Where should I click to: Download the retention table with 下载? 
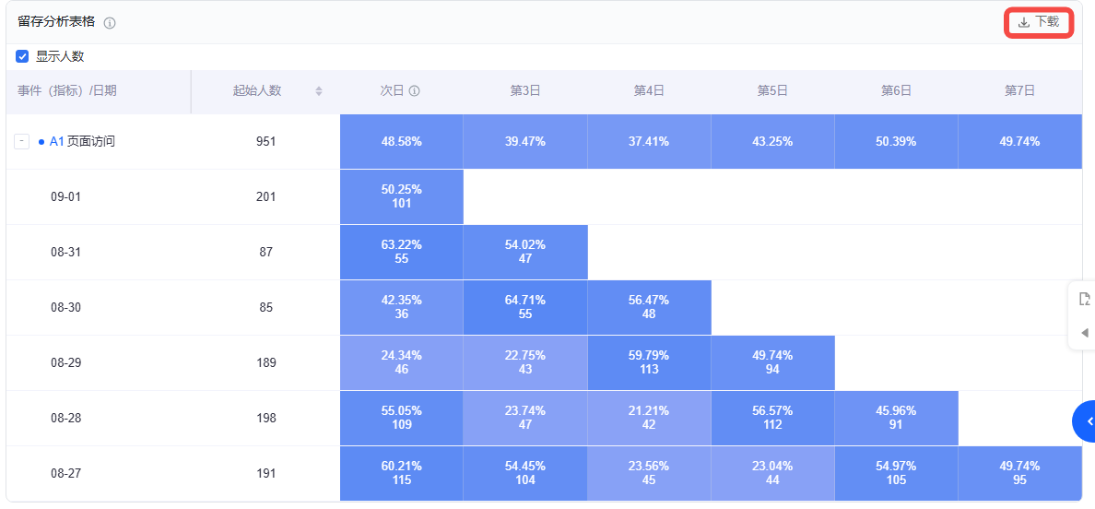coord(1038,22)
